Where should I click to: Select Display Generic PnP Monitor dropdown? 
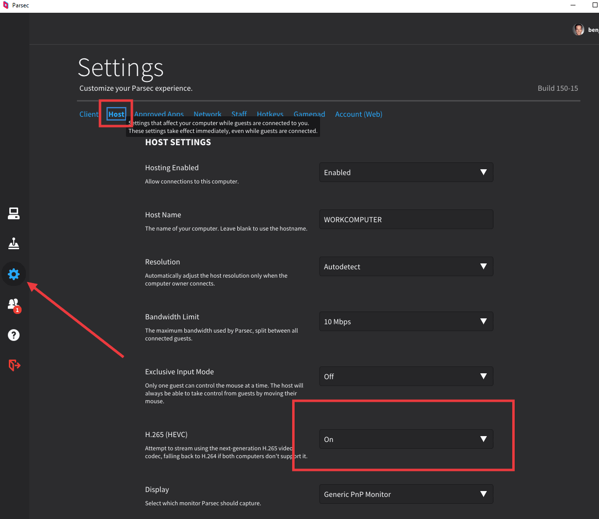406,494
